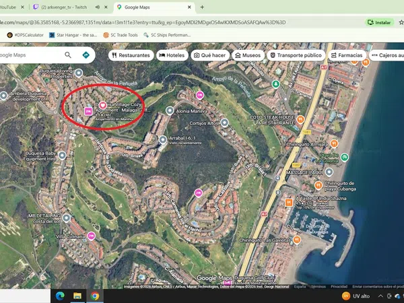Open File Explorer from the taskbar

pos(77,296)
